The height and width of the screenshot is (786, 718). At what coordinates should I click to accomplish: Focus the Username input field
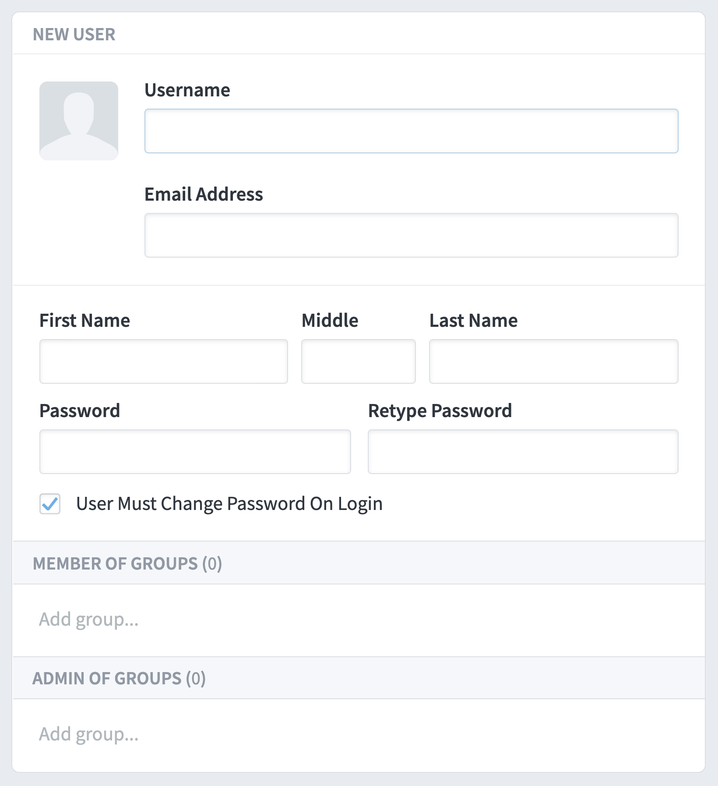[x=412, y=131]
